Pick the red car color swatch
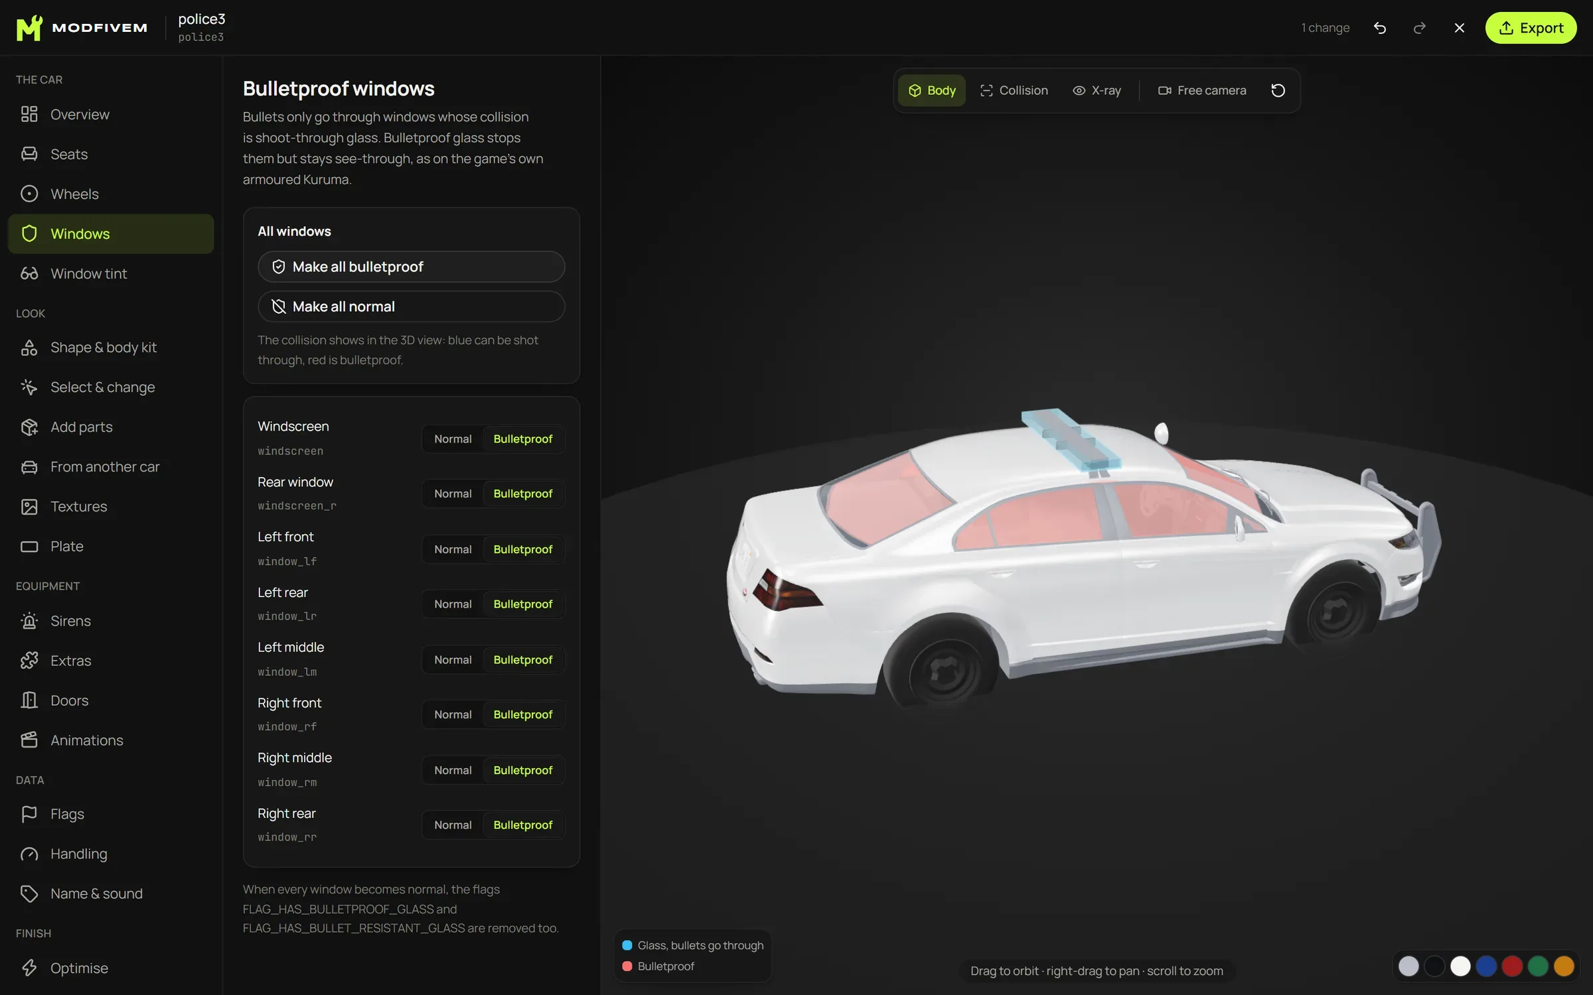This screenshot has height=995, width=1593. [x=1512, y=966]
